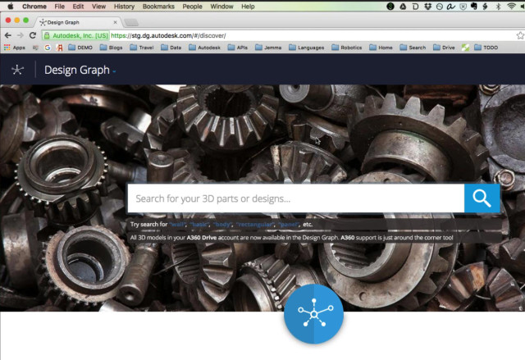Open the Autodesk bookmarks folder
Image resolution: width=525 pixels, height=360 pixels.
point(204,48)
